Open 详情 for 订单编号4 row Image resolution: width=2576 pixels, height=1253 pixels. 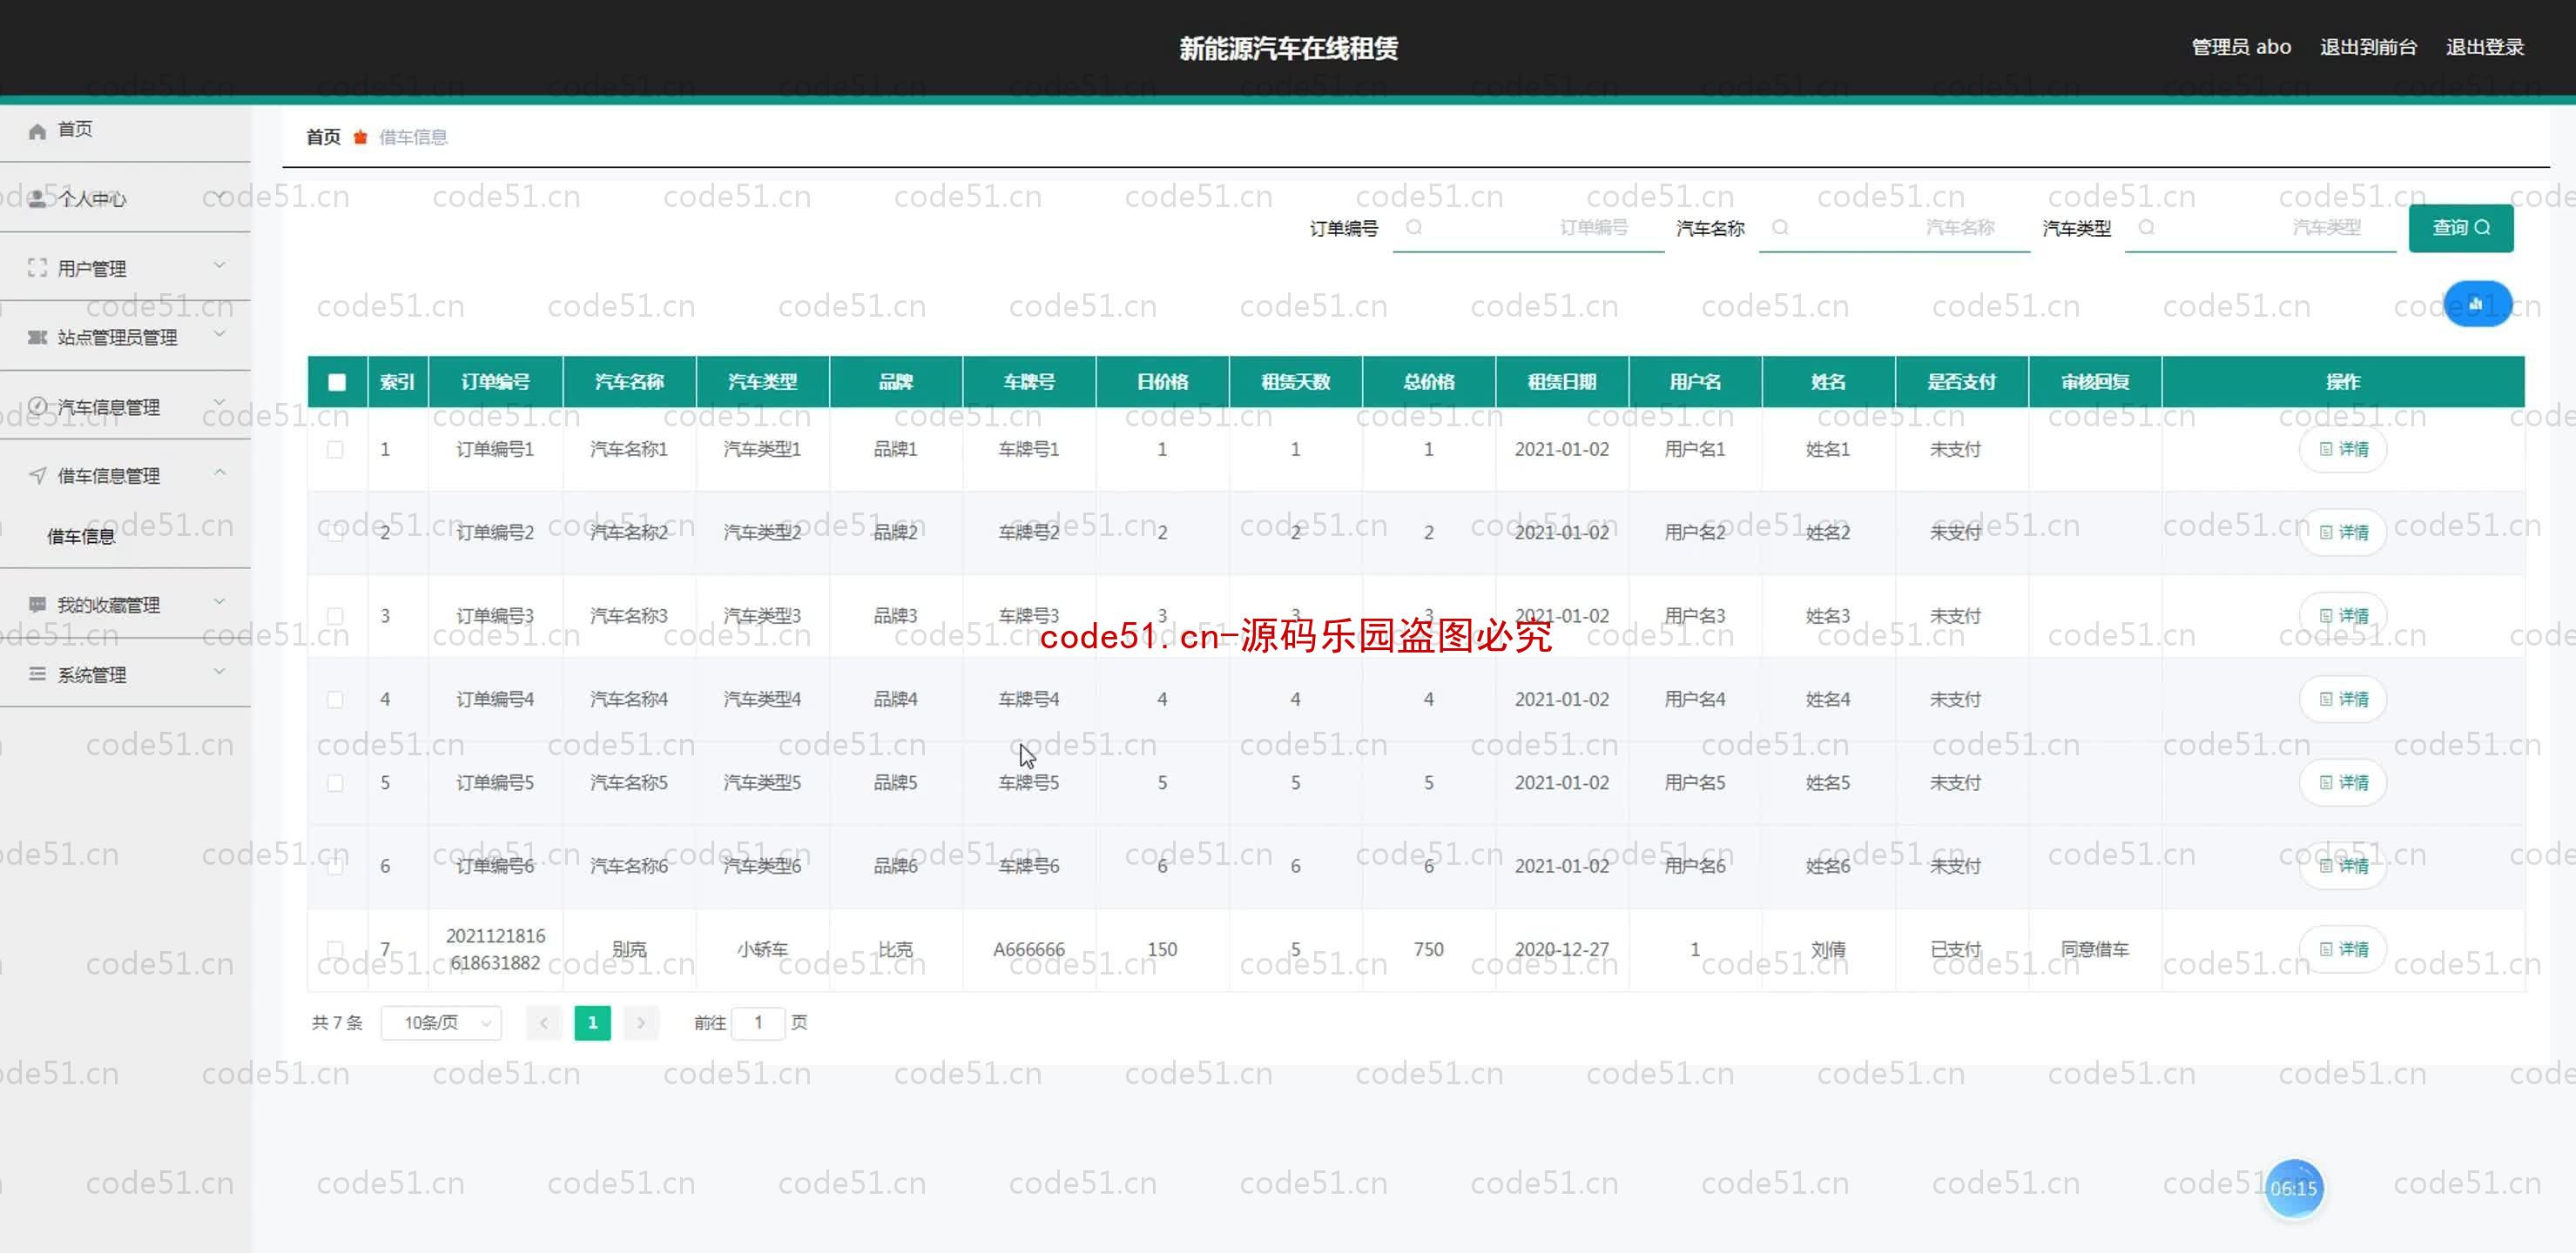pyautogui.click(x=2343, y=700)
